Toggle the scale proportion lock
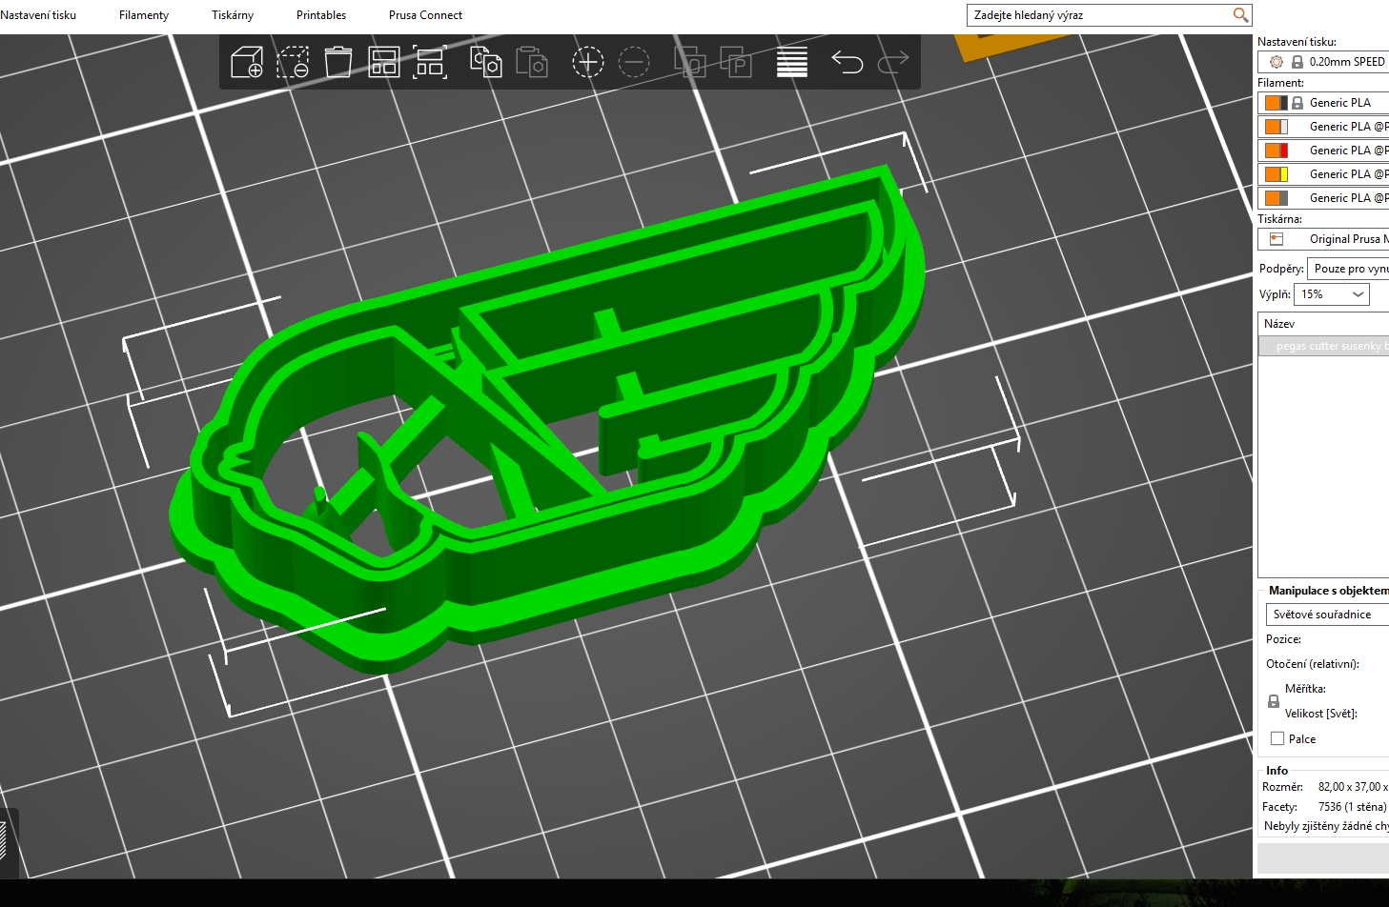 point(1274,701)
